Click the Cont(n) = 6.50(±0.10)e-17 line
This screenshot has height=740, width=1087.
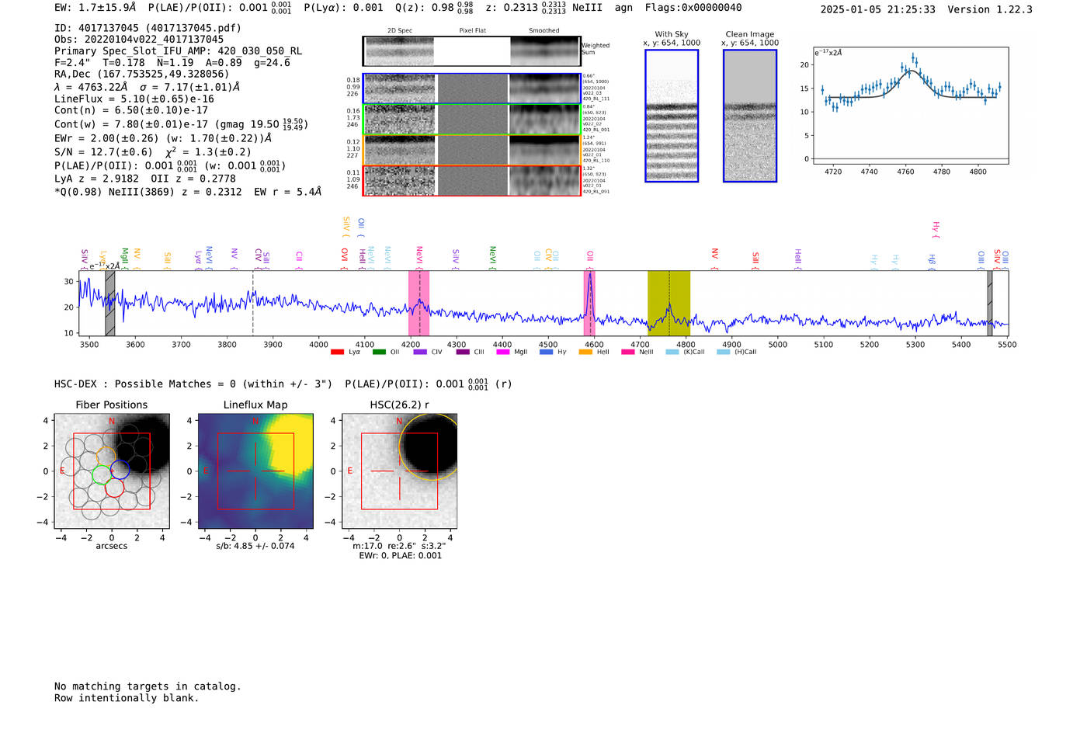pyautogui.click(x=131, y=110)
